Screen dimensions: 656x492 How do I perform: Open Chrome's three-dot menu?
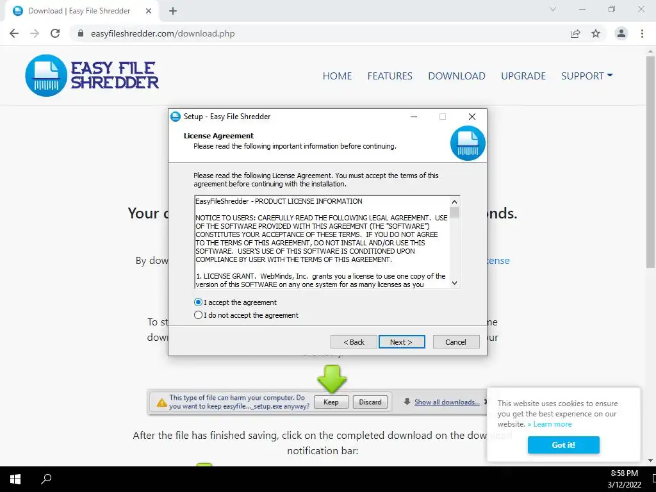[x=642, y=33]
